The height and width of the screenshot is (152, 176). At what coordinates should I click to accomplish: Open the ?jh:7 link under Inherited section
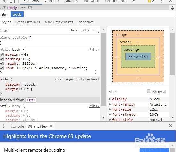(94, 106)
